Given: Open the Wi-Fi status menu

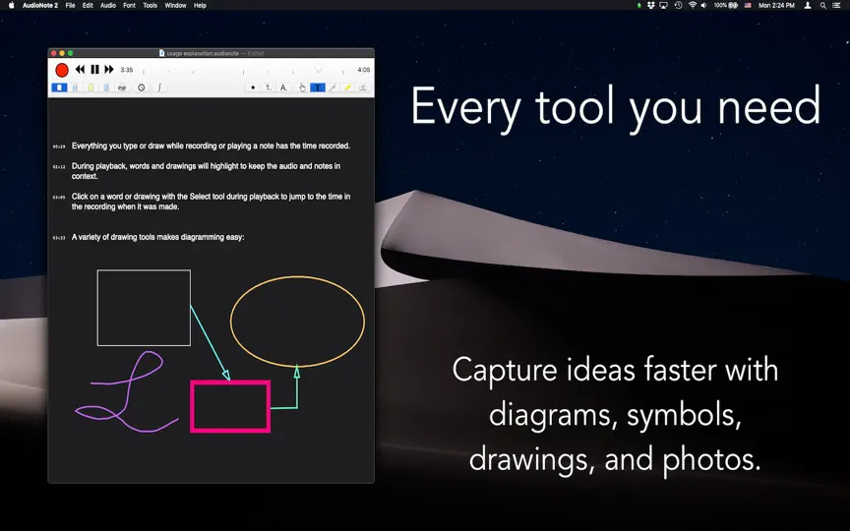Looking at the screenshot, I should pos(693,6).
